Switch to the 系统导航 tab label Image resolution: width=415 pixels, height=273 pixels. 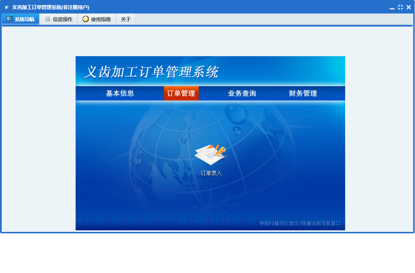[x=25, y=19]
